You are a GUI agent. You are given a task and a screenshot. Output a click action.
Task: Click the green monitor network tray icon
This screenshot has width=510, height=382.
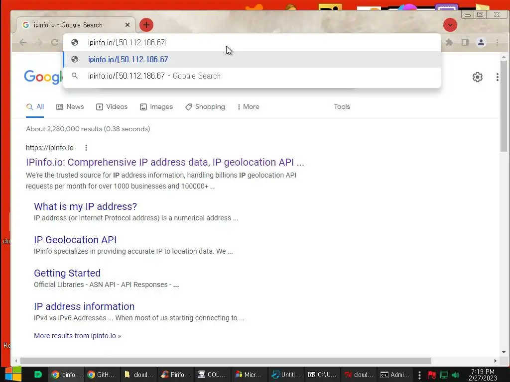click(444, 375)
